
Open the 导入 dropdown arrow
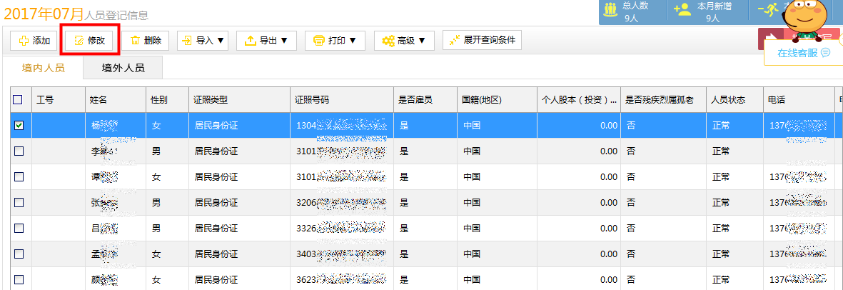[221, 41]
